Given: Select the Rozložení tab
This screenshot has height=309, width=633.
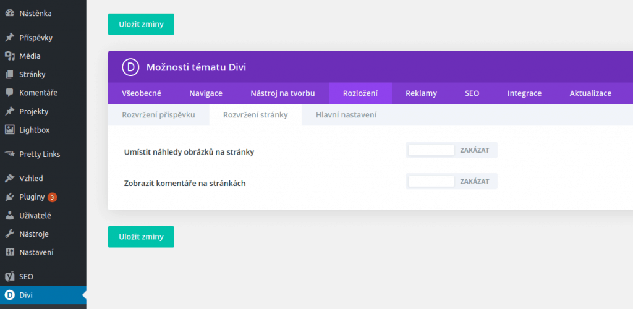Looking at the screenshot, I should point(360,93).
